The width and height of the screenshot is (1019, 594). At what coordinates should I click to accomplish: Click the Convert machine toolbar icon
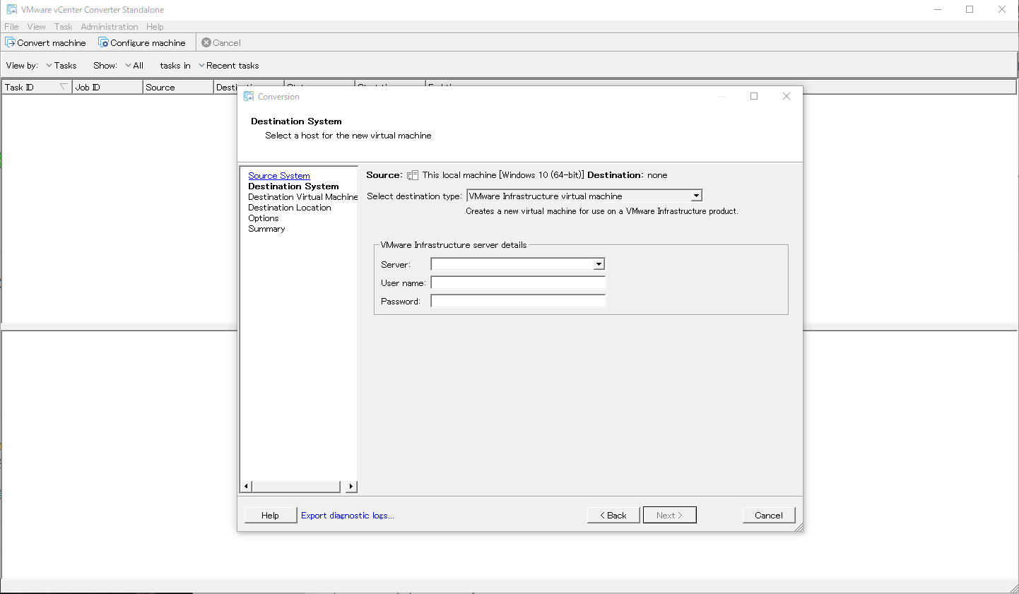(x=11, y=42)
